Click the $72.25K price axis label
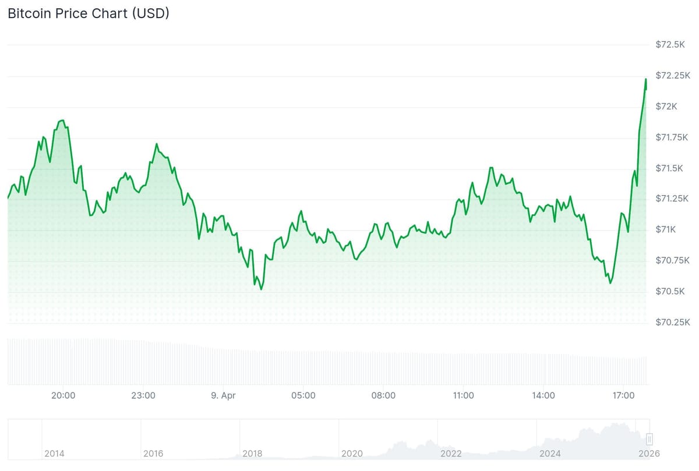 (x=673, y=76)
